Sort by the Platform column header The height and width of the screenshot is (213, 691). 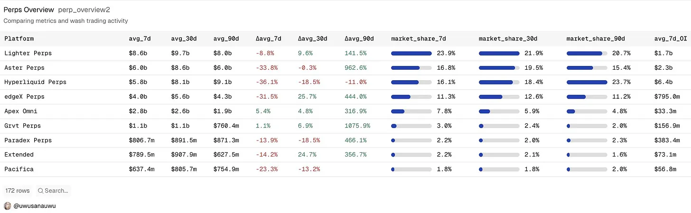click(19, 38)
